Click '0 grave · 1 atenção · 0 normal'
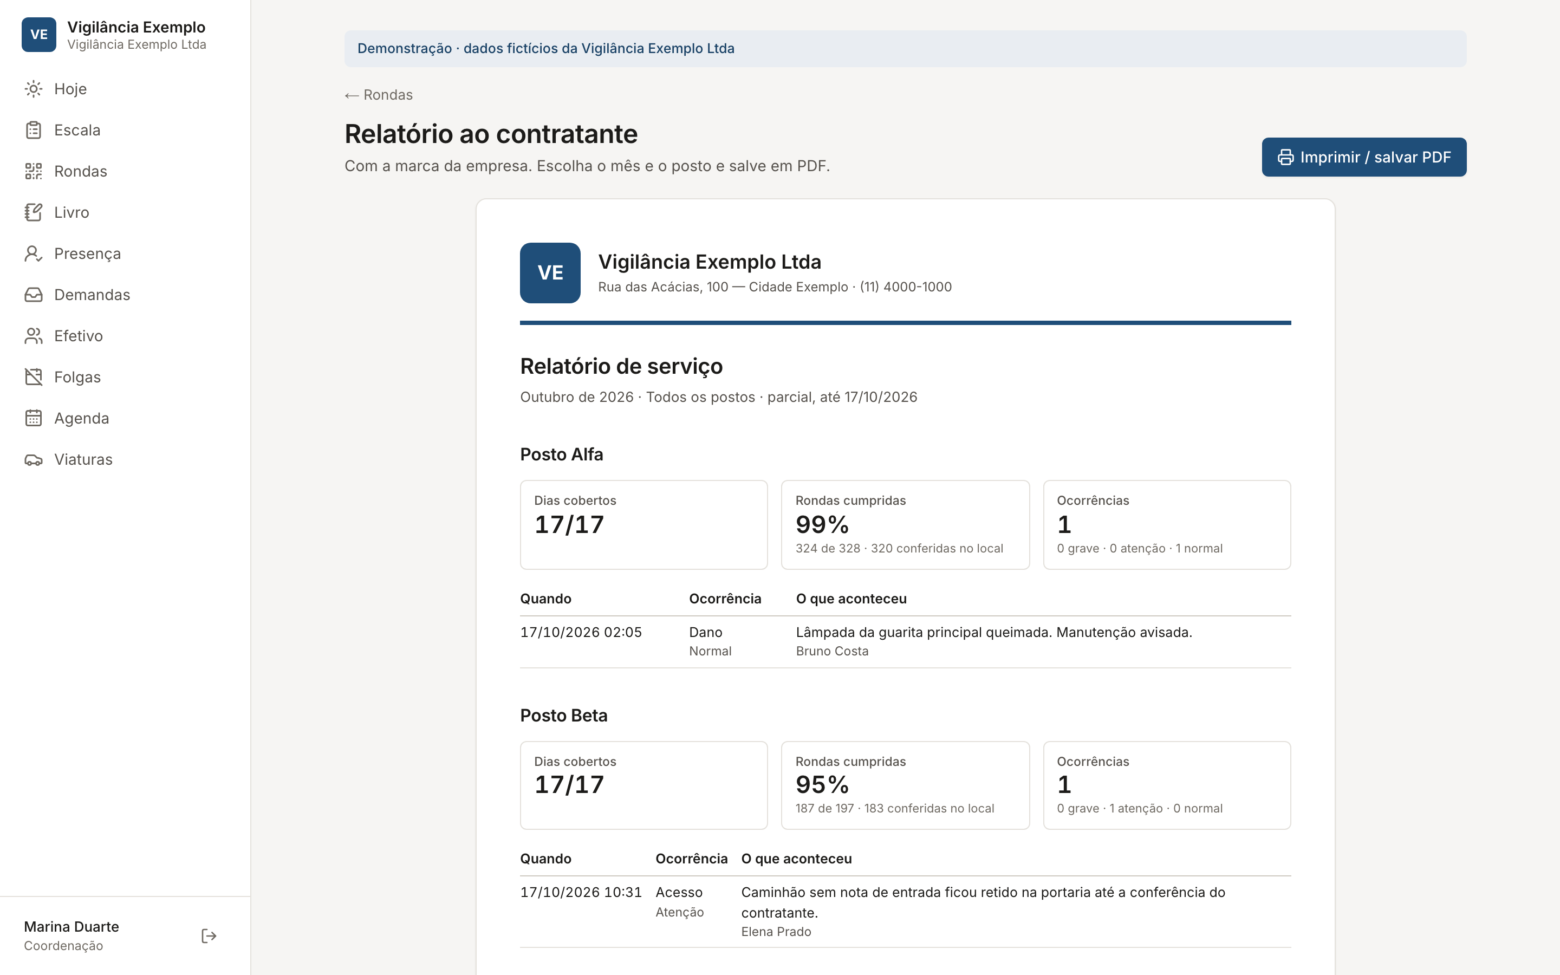Viewport: 1560px width, 975px height. (x=1139, y=809)
